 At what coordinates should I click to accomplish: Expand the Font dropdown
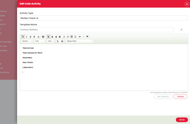pyautogui.click(x=40, y=41)
